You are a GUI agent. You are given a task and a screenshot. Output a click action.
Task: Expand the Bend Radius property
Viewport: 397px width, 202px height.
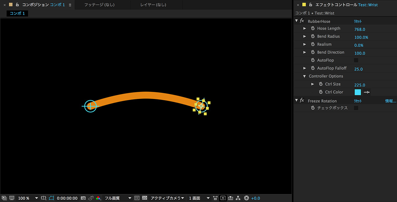click(x=305, y=37)
